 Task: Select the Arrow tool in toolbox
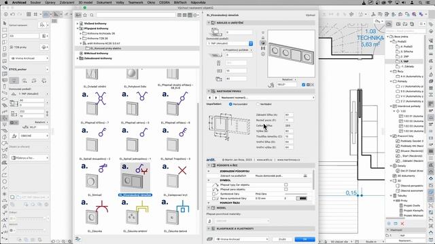point(5,24)
